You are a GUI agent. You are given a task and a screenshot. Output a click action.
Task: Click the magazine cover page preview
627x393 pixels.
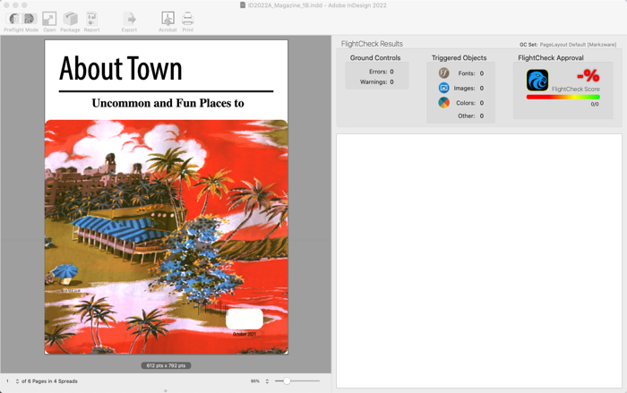166,197
